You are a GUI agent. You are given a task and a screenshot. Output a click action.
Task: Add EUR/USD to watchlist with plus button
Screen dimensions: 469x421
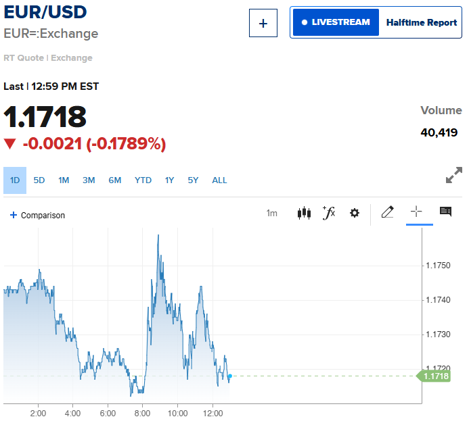(263, 24)
